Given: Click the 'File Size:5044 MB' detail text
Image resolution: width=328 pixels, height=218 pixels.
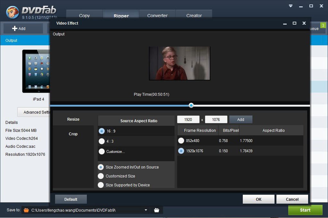Looking at the screenshot, I should [21, 130].
